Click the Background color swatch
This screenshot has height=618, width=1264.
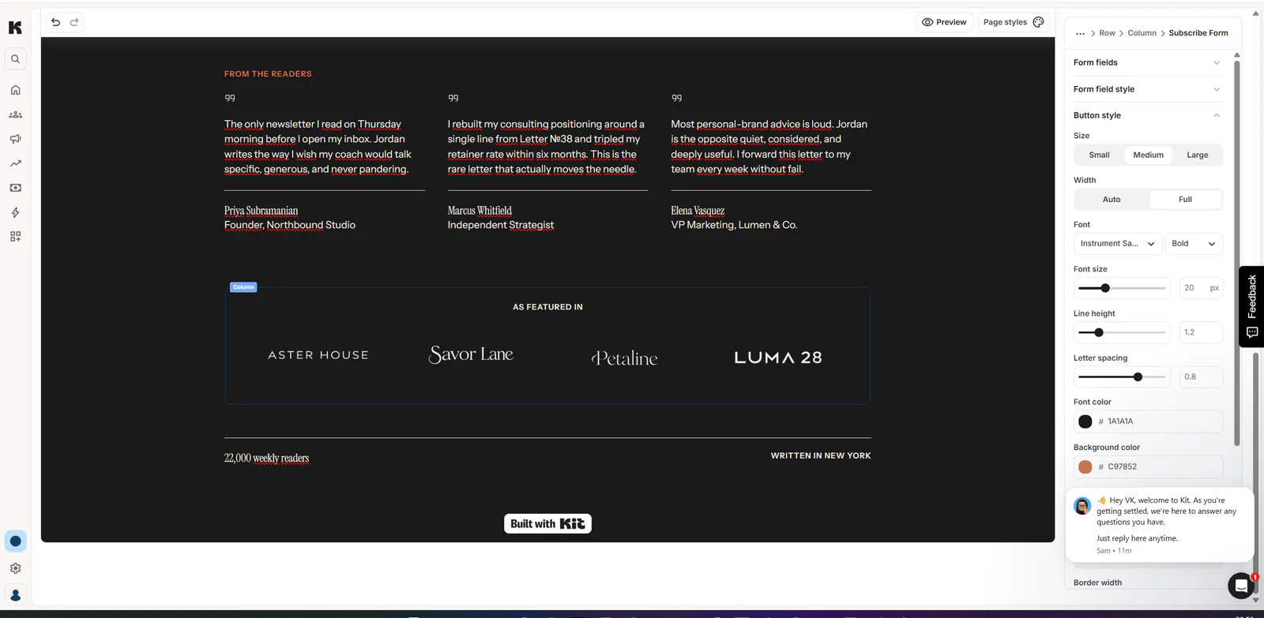click(1085, 467)
